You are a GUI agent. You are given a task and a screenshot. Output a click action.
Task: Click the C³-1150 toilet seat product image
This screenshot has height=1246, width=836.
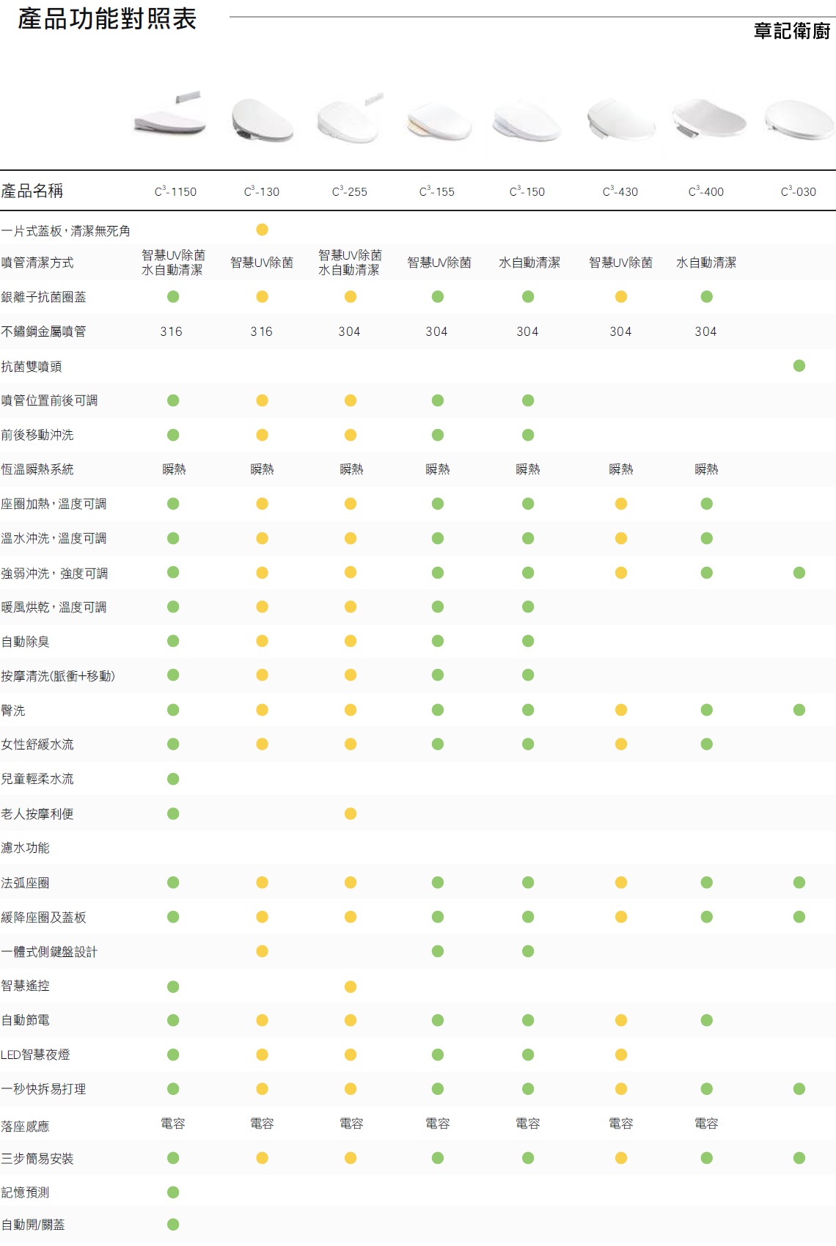[x=170, y=114]
